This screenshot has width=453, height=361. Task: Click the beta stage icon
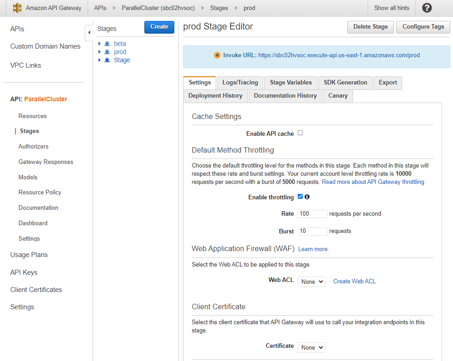tap(107, 44)
